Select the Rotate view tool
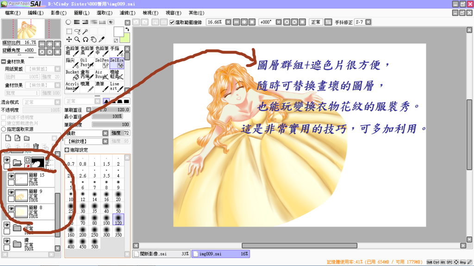This screenshot has width=474, height=266. click(x=86, y=40)
